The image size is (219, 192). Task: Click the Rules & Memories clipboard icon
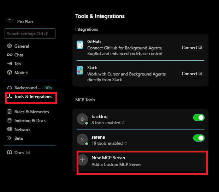coord(10,112)
